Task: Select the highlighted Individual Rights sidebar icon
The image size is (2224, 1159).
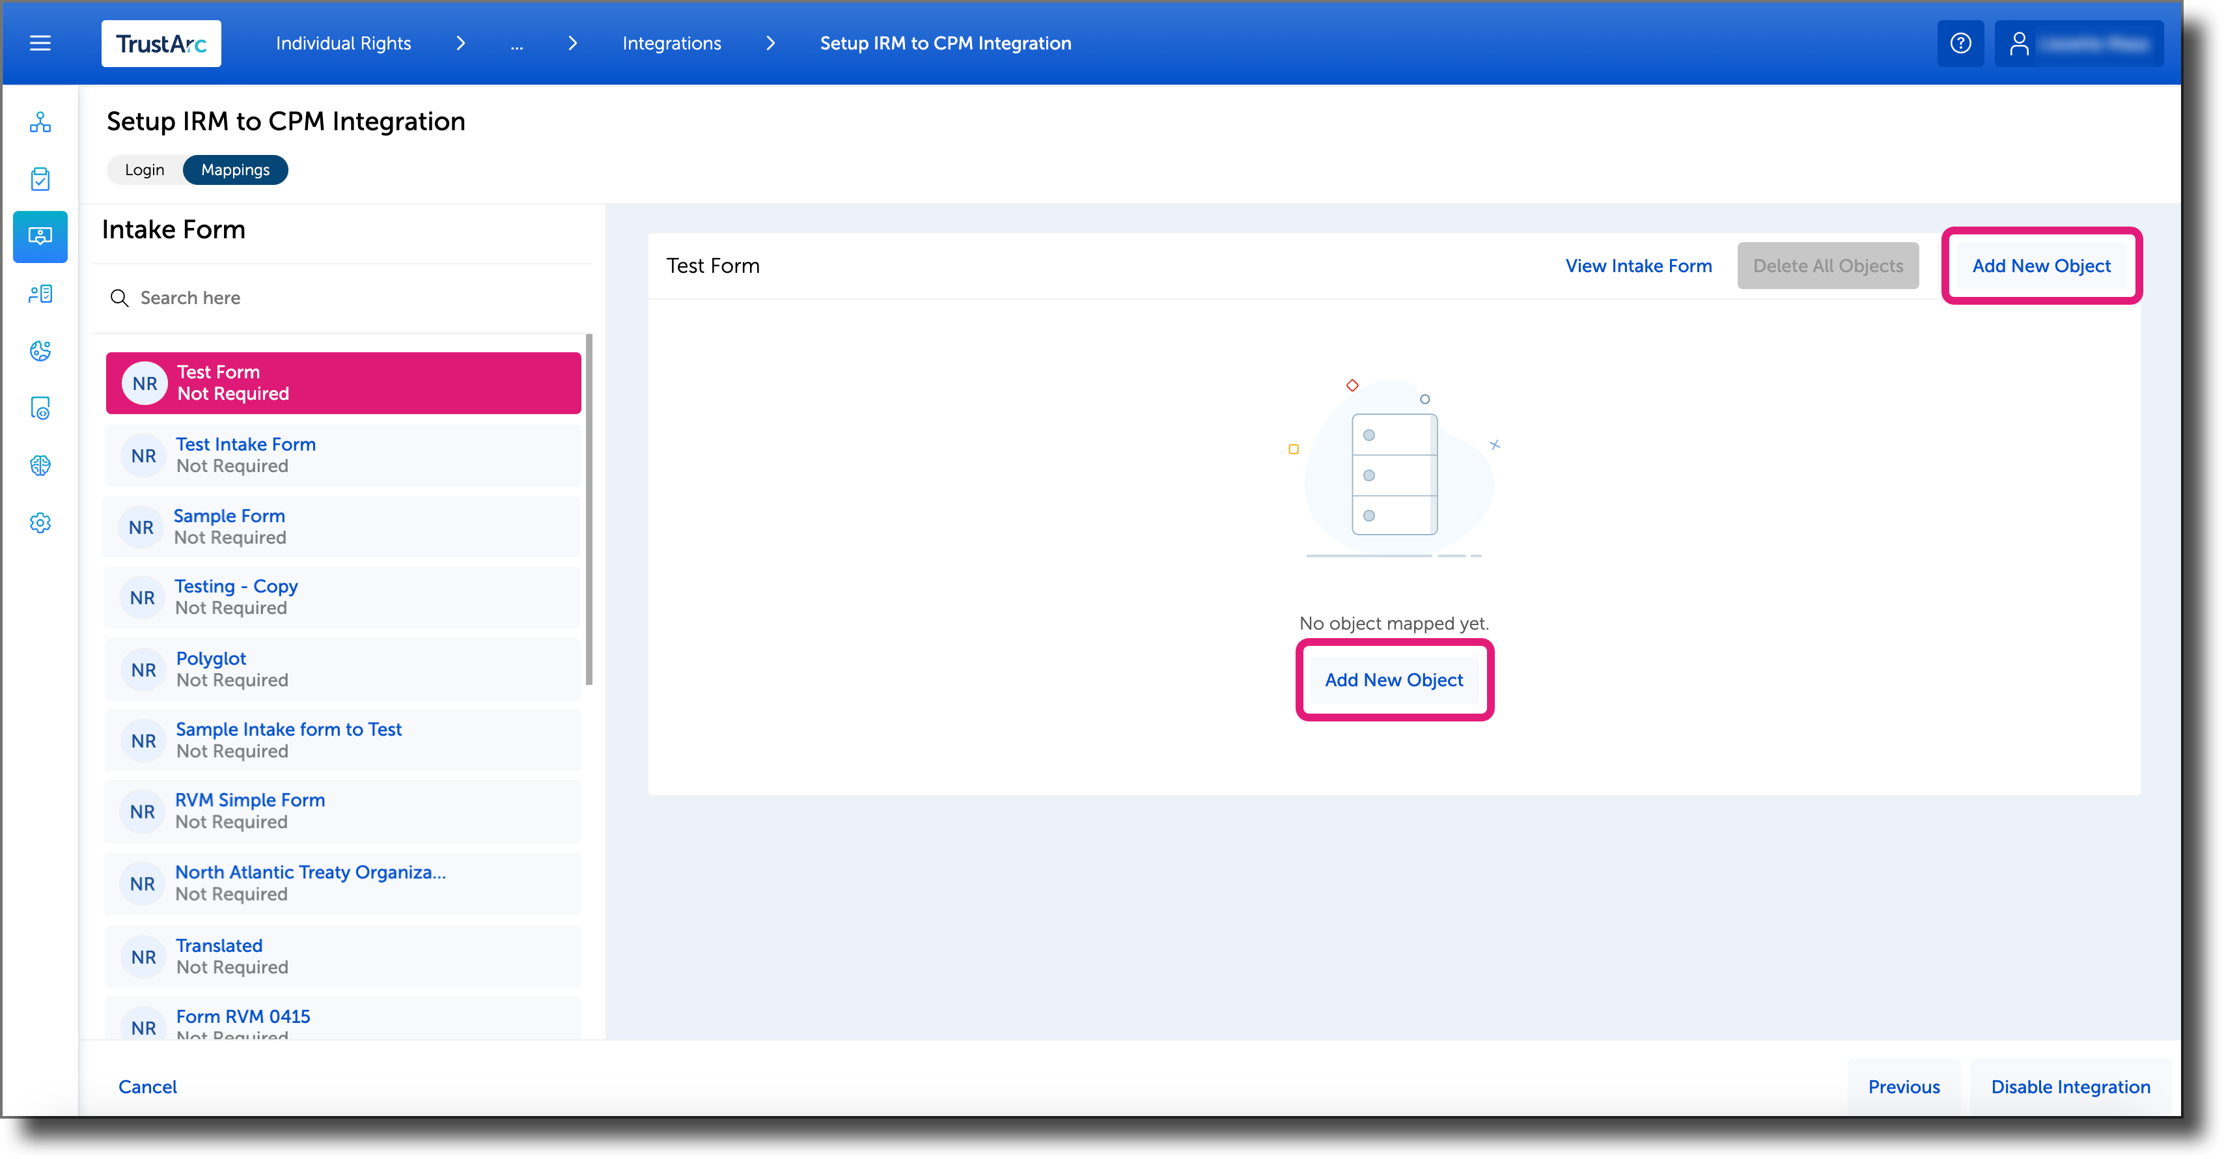Action: click(x=40, y=236)
